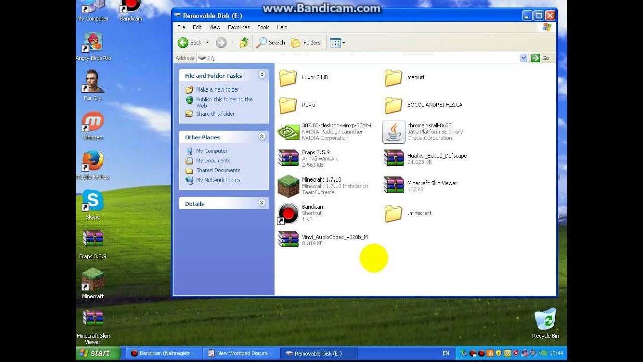Click the system clock showing 10:44
The width and height of the screenshot is (643, 362).
556,353
